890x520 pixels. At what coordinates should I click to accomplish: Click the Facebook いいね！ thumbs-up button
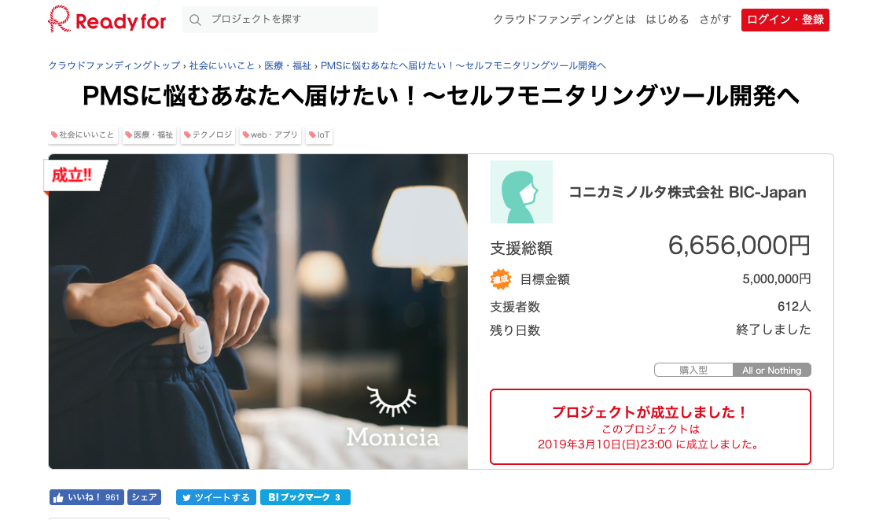point(86,497)
